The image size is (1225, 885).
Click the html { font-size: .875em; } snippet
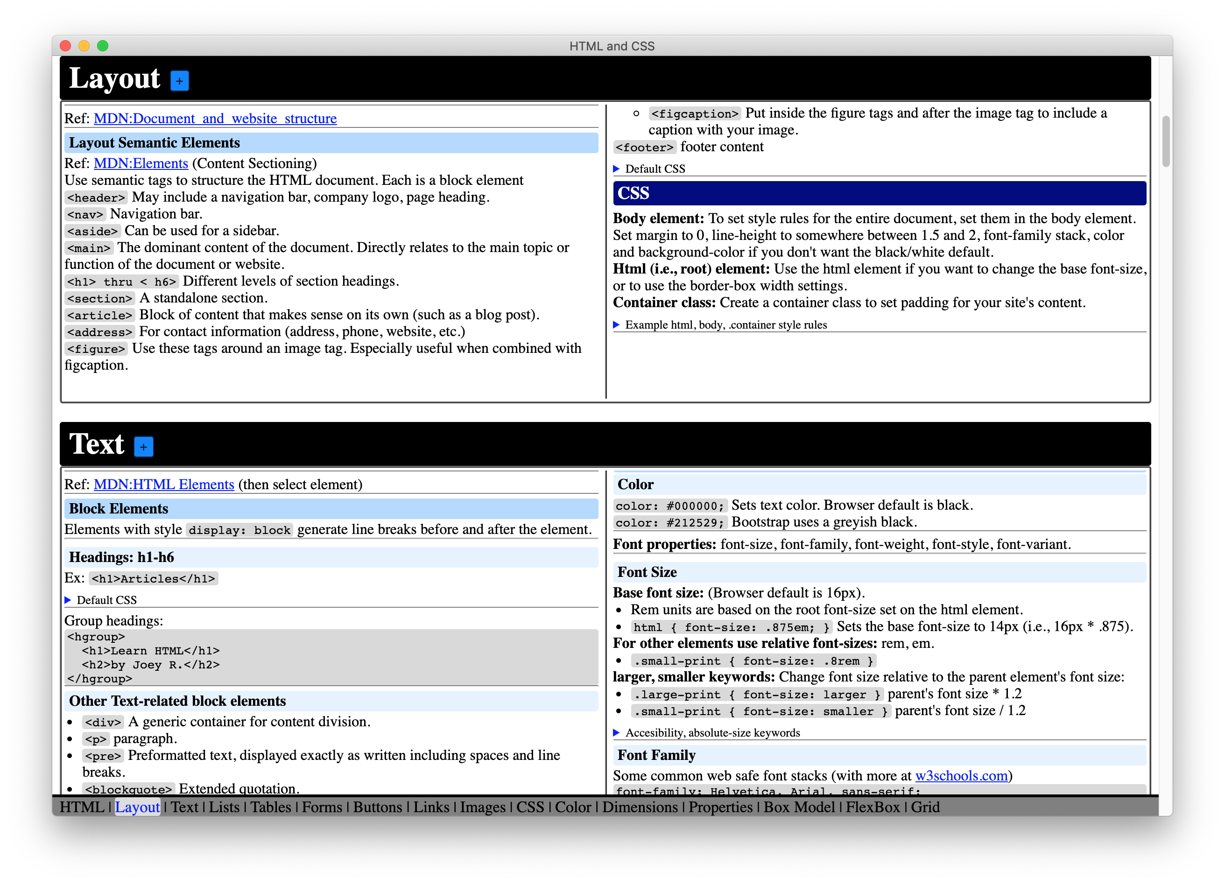pyautogui.click(x=732, y=627)
